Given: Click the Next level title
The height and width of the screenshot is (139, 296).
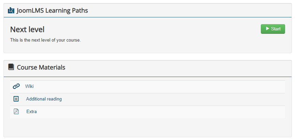Looking at the screenshot, I should coord(27,29).
